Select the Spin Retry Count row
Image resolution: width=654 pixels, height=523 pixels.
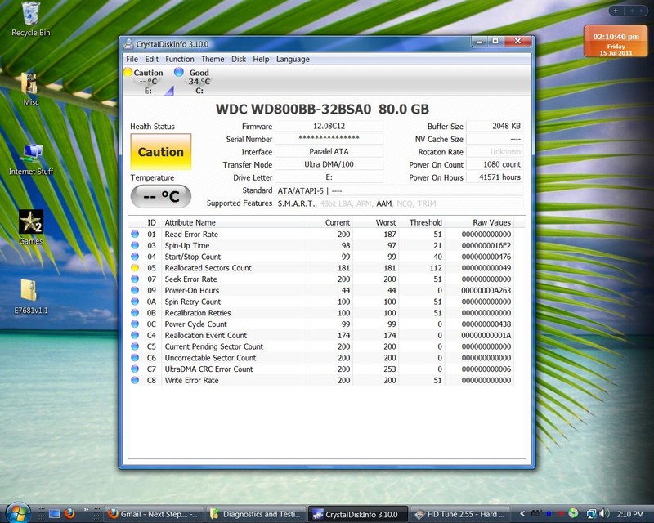[321, 302]
